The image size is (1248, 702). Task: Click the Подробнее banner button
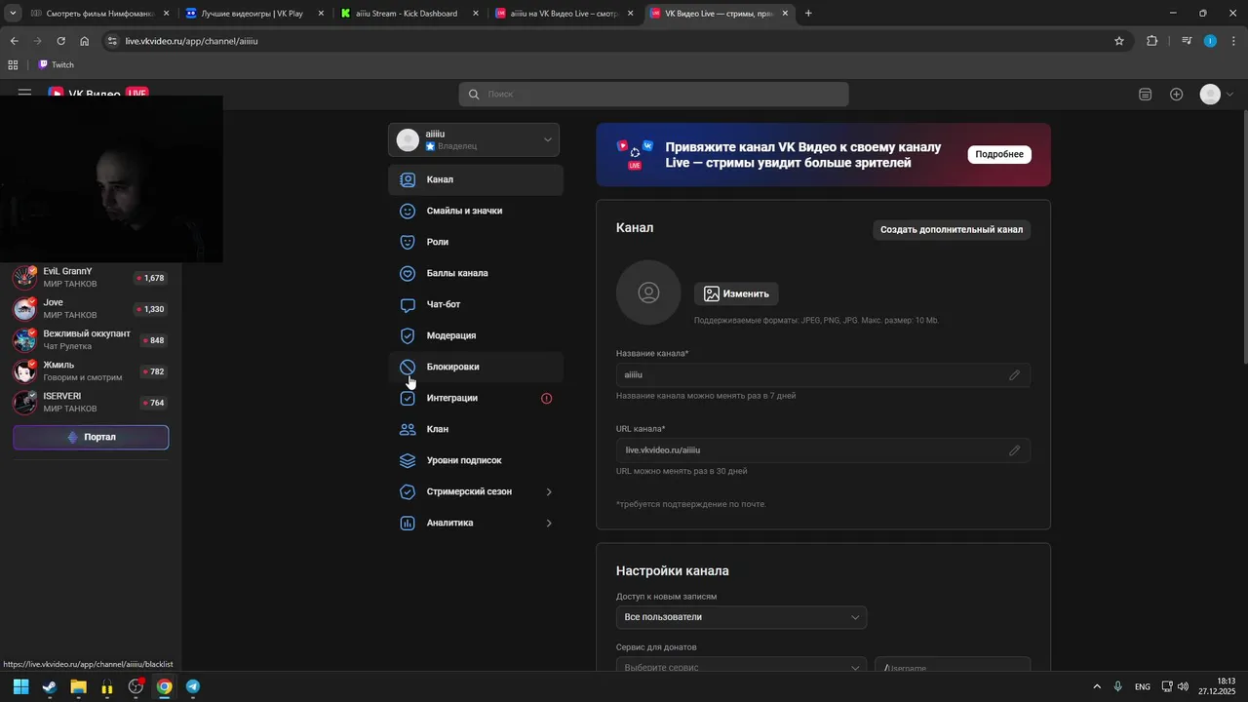coord(999,154)
